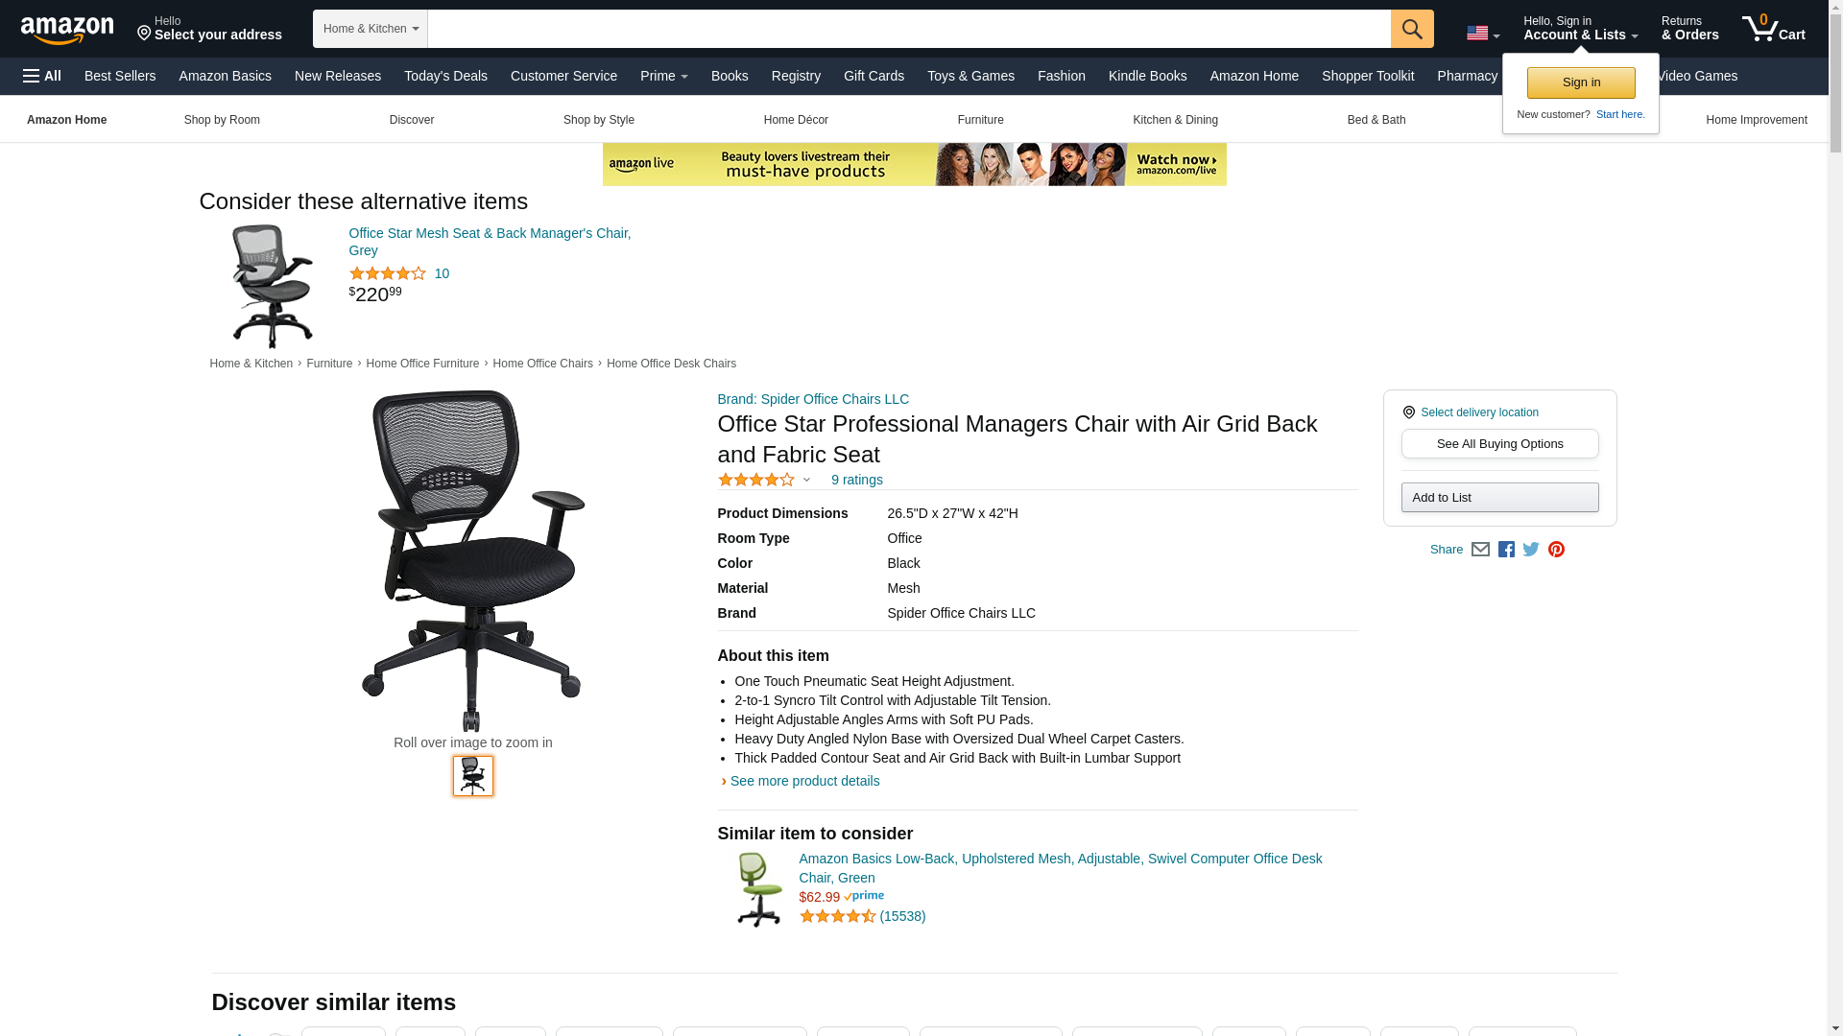Open the cart icon

click(x=1774, y=29)
